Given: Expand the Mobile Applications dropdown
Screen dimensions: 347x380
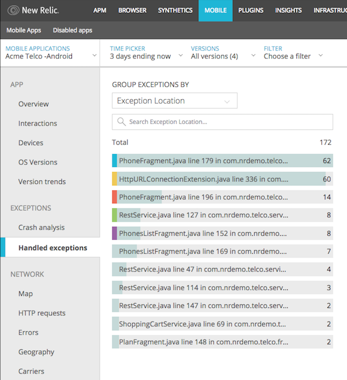Looking at the screenshot, I should click(x=50, y=53).
